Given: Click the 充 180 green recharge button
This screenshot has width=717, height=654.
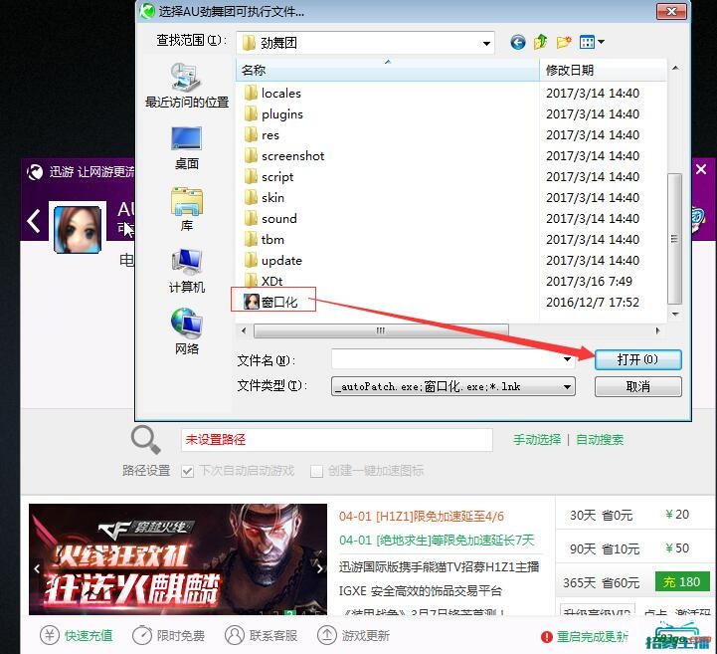Looking at the screenshot, I should pos(682,581).
